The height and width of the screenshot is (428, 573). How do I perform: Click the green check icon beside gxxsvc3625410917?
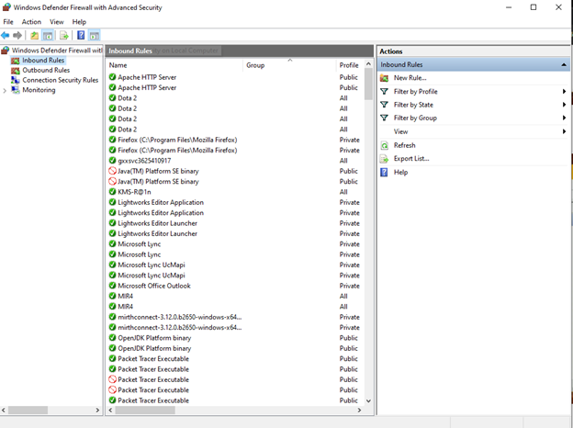coord(113,161)
